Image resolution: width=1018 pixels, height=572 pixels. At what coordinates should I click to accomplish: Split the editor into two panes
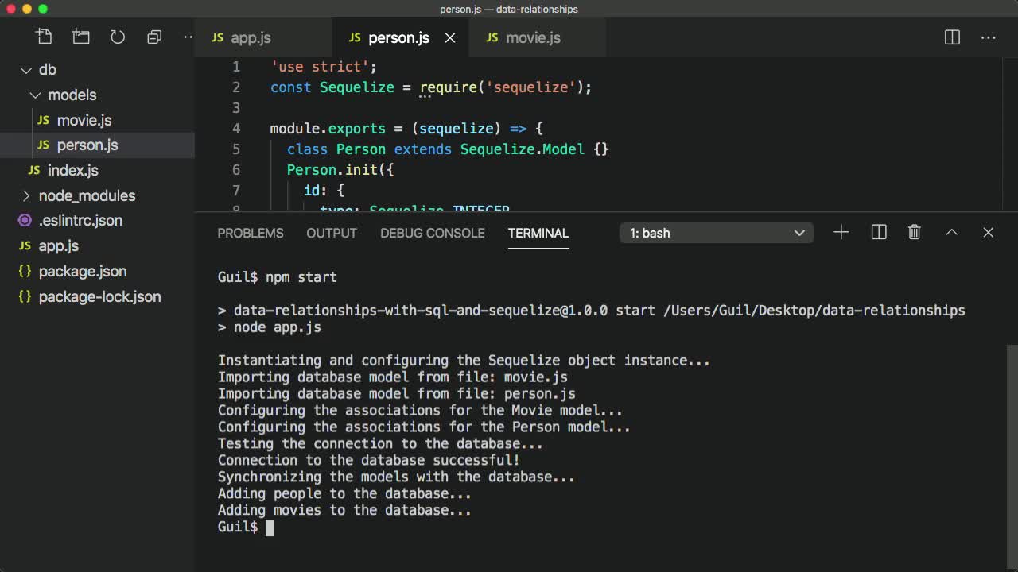click(951, 37)
